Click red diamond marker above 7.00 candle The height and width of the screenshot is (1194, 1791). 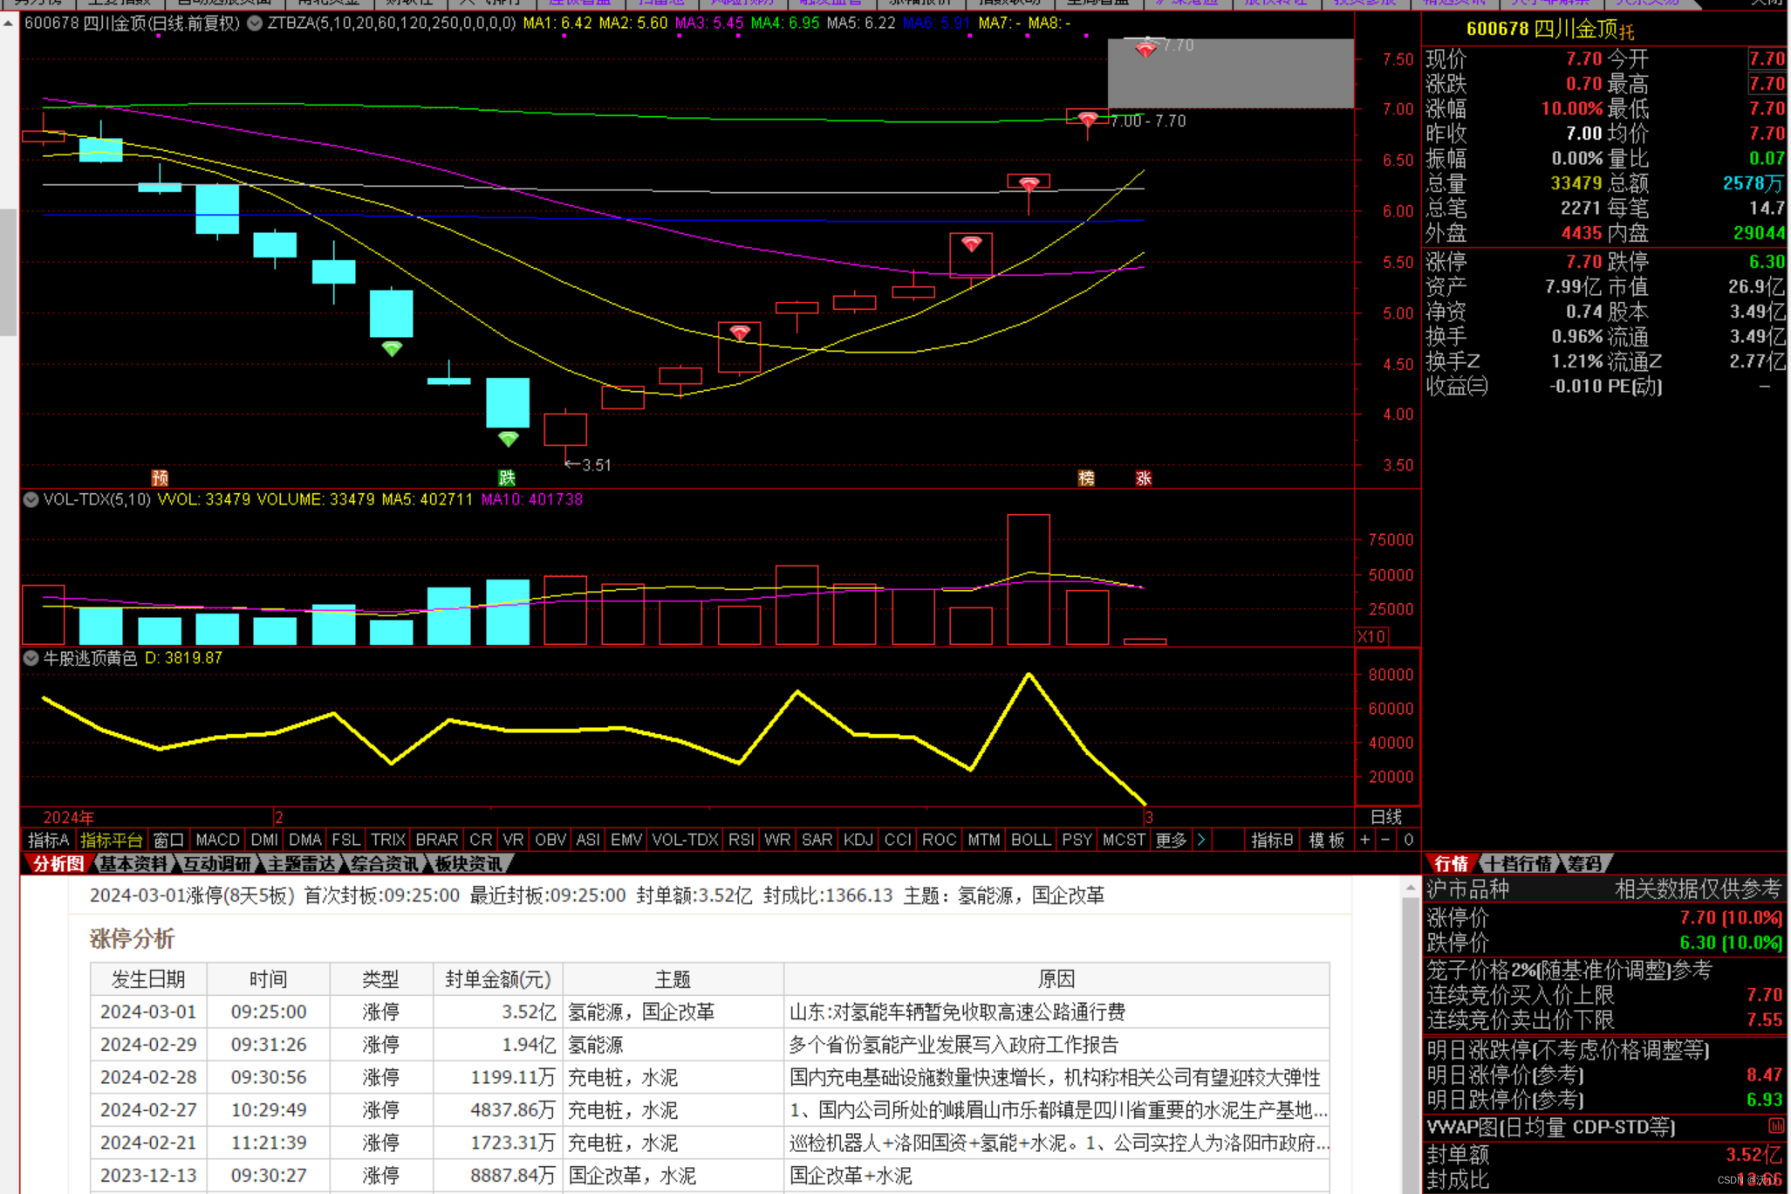pos(1087,119)
